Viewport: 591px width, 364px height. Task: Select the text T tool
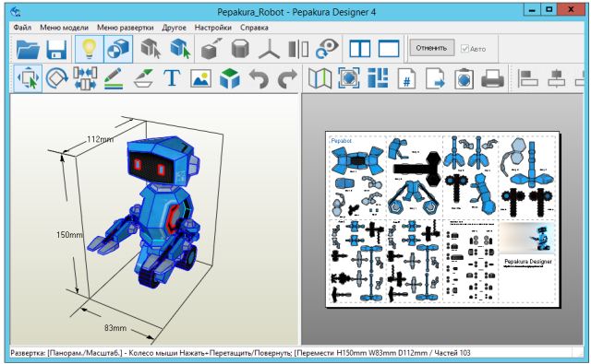tap(172, 78)
